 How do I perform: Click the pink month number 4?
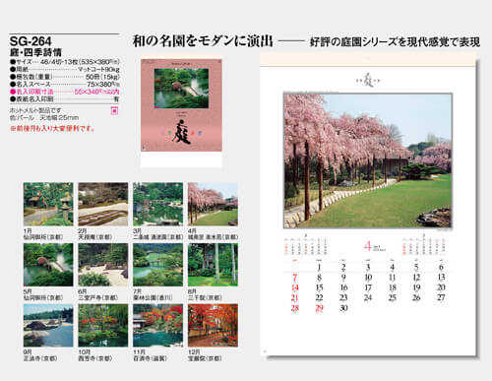[x=368, y=246]
